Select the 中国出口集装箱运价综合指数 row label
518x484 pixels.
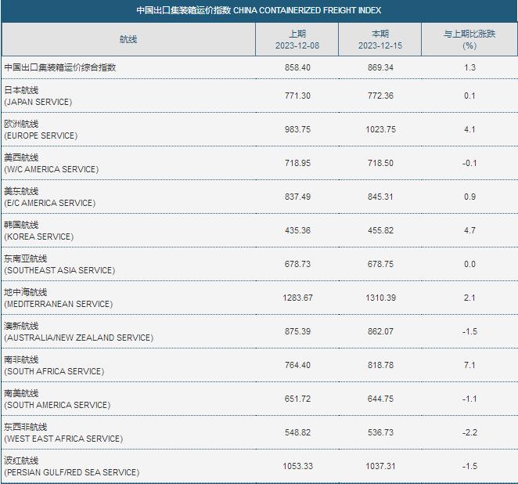60,67
